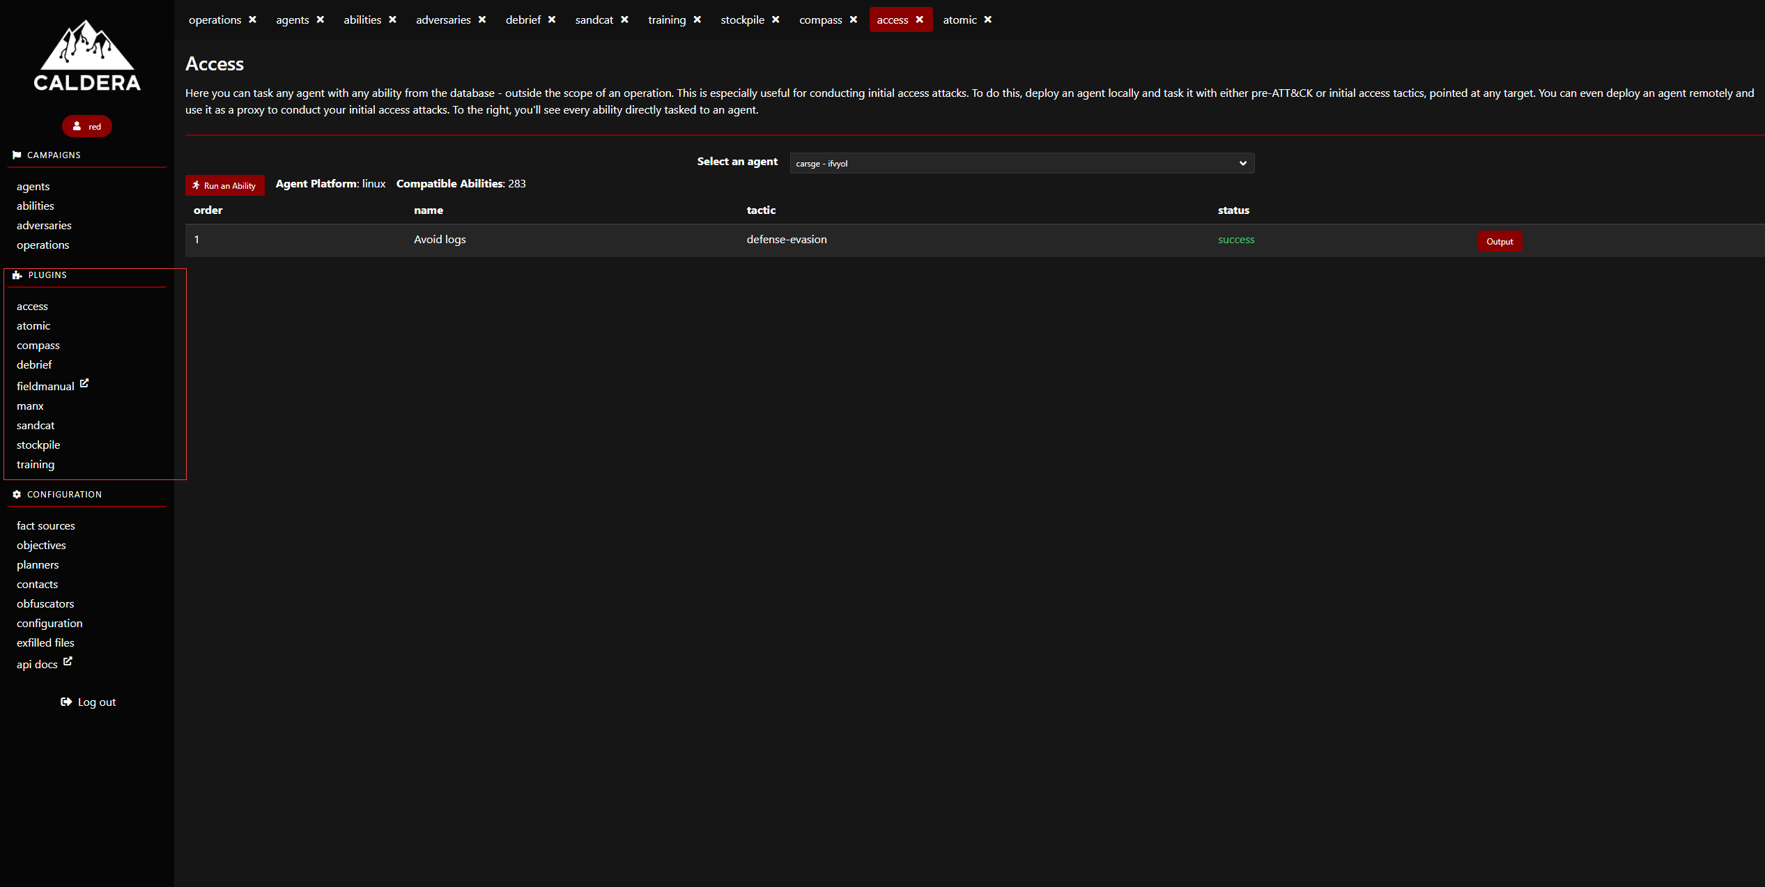Open the debrief plugin in sidebar

[x=34, y=364]
